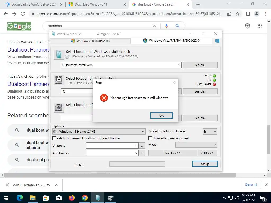Click the Boot drive C: field
Viewport: 271px width, 203px height.
(x=77, y=91)
